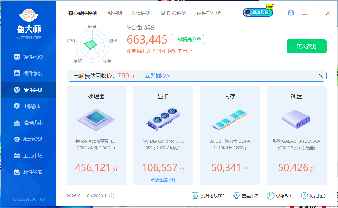This screenshot has height=208, width=338.
Task: Open the 硬件排行榜 tab
Action: pyautogui.click(x=209, y=13)
